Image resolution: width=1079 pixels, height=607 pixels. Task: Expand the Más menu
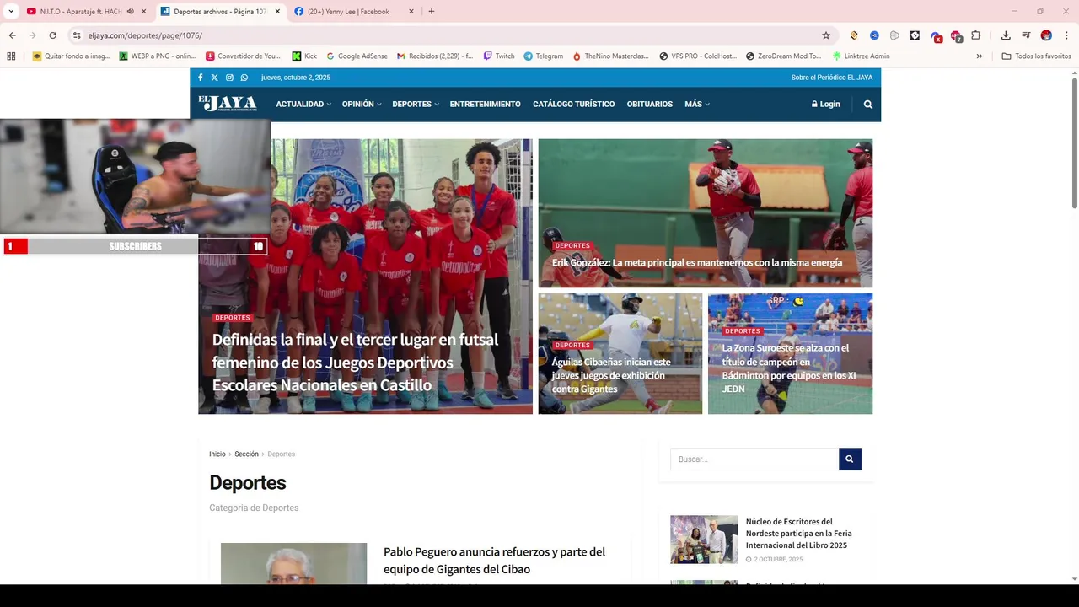(697, 105)
